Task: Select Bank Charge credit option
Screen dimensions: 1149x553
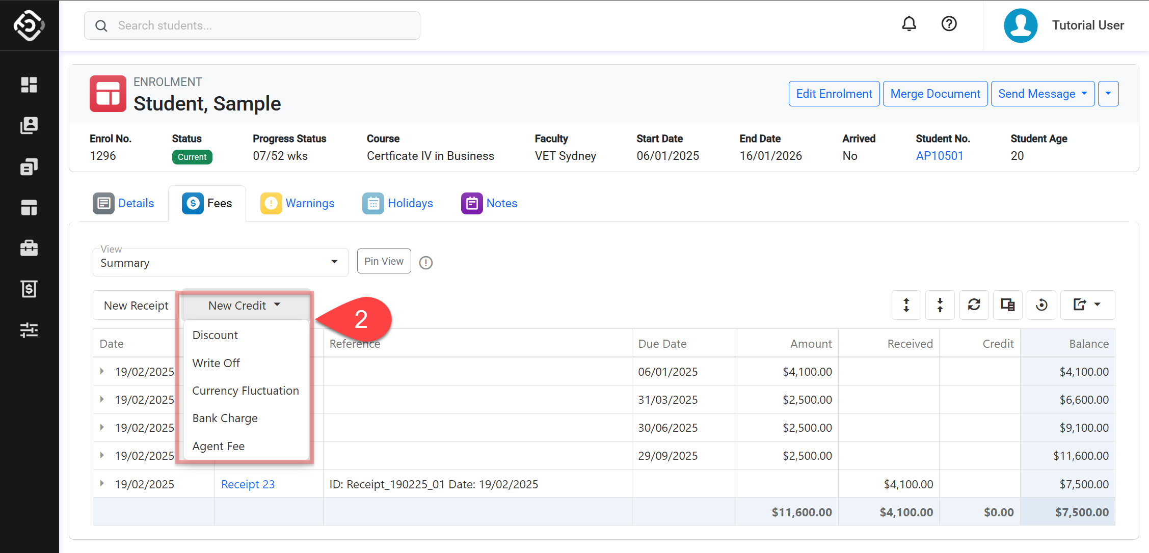Action: (x=246, y=418)
